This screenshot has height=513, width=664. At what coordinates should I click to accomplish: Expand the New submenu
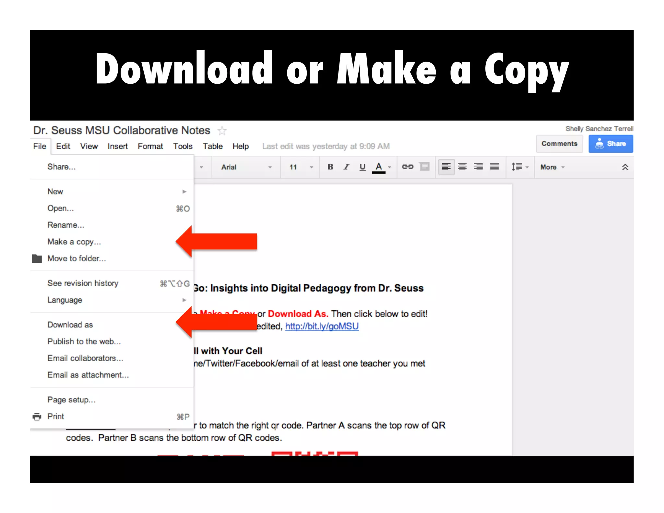coord(112,192)
